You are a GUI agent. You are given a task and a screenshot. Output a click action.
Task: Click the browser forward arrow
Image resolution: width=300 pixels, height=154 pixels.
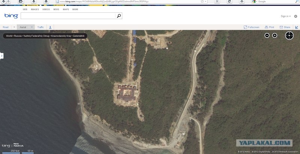(x=8, y=1)
